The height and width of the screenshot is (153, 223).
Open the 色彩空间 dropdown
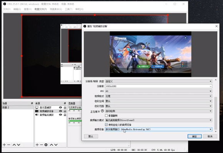[158, 101]
